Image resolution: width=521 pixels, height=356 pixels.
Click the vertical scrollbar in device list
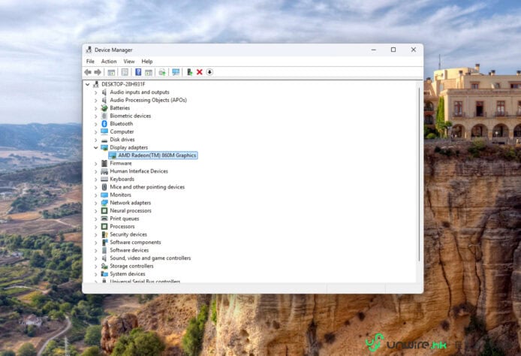(x=419, y=173)
